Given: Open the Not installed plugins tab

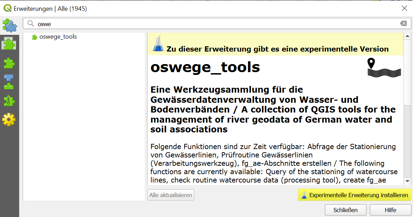Looking at the screenshot, I should (x=9, y=63).
